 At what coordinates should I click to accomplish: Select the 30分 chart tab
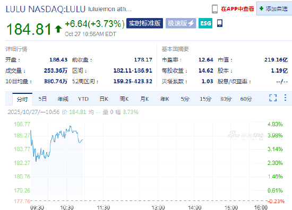point(226,99)
